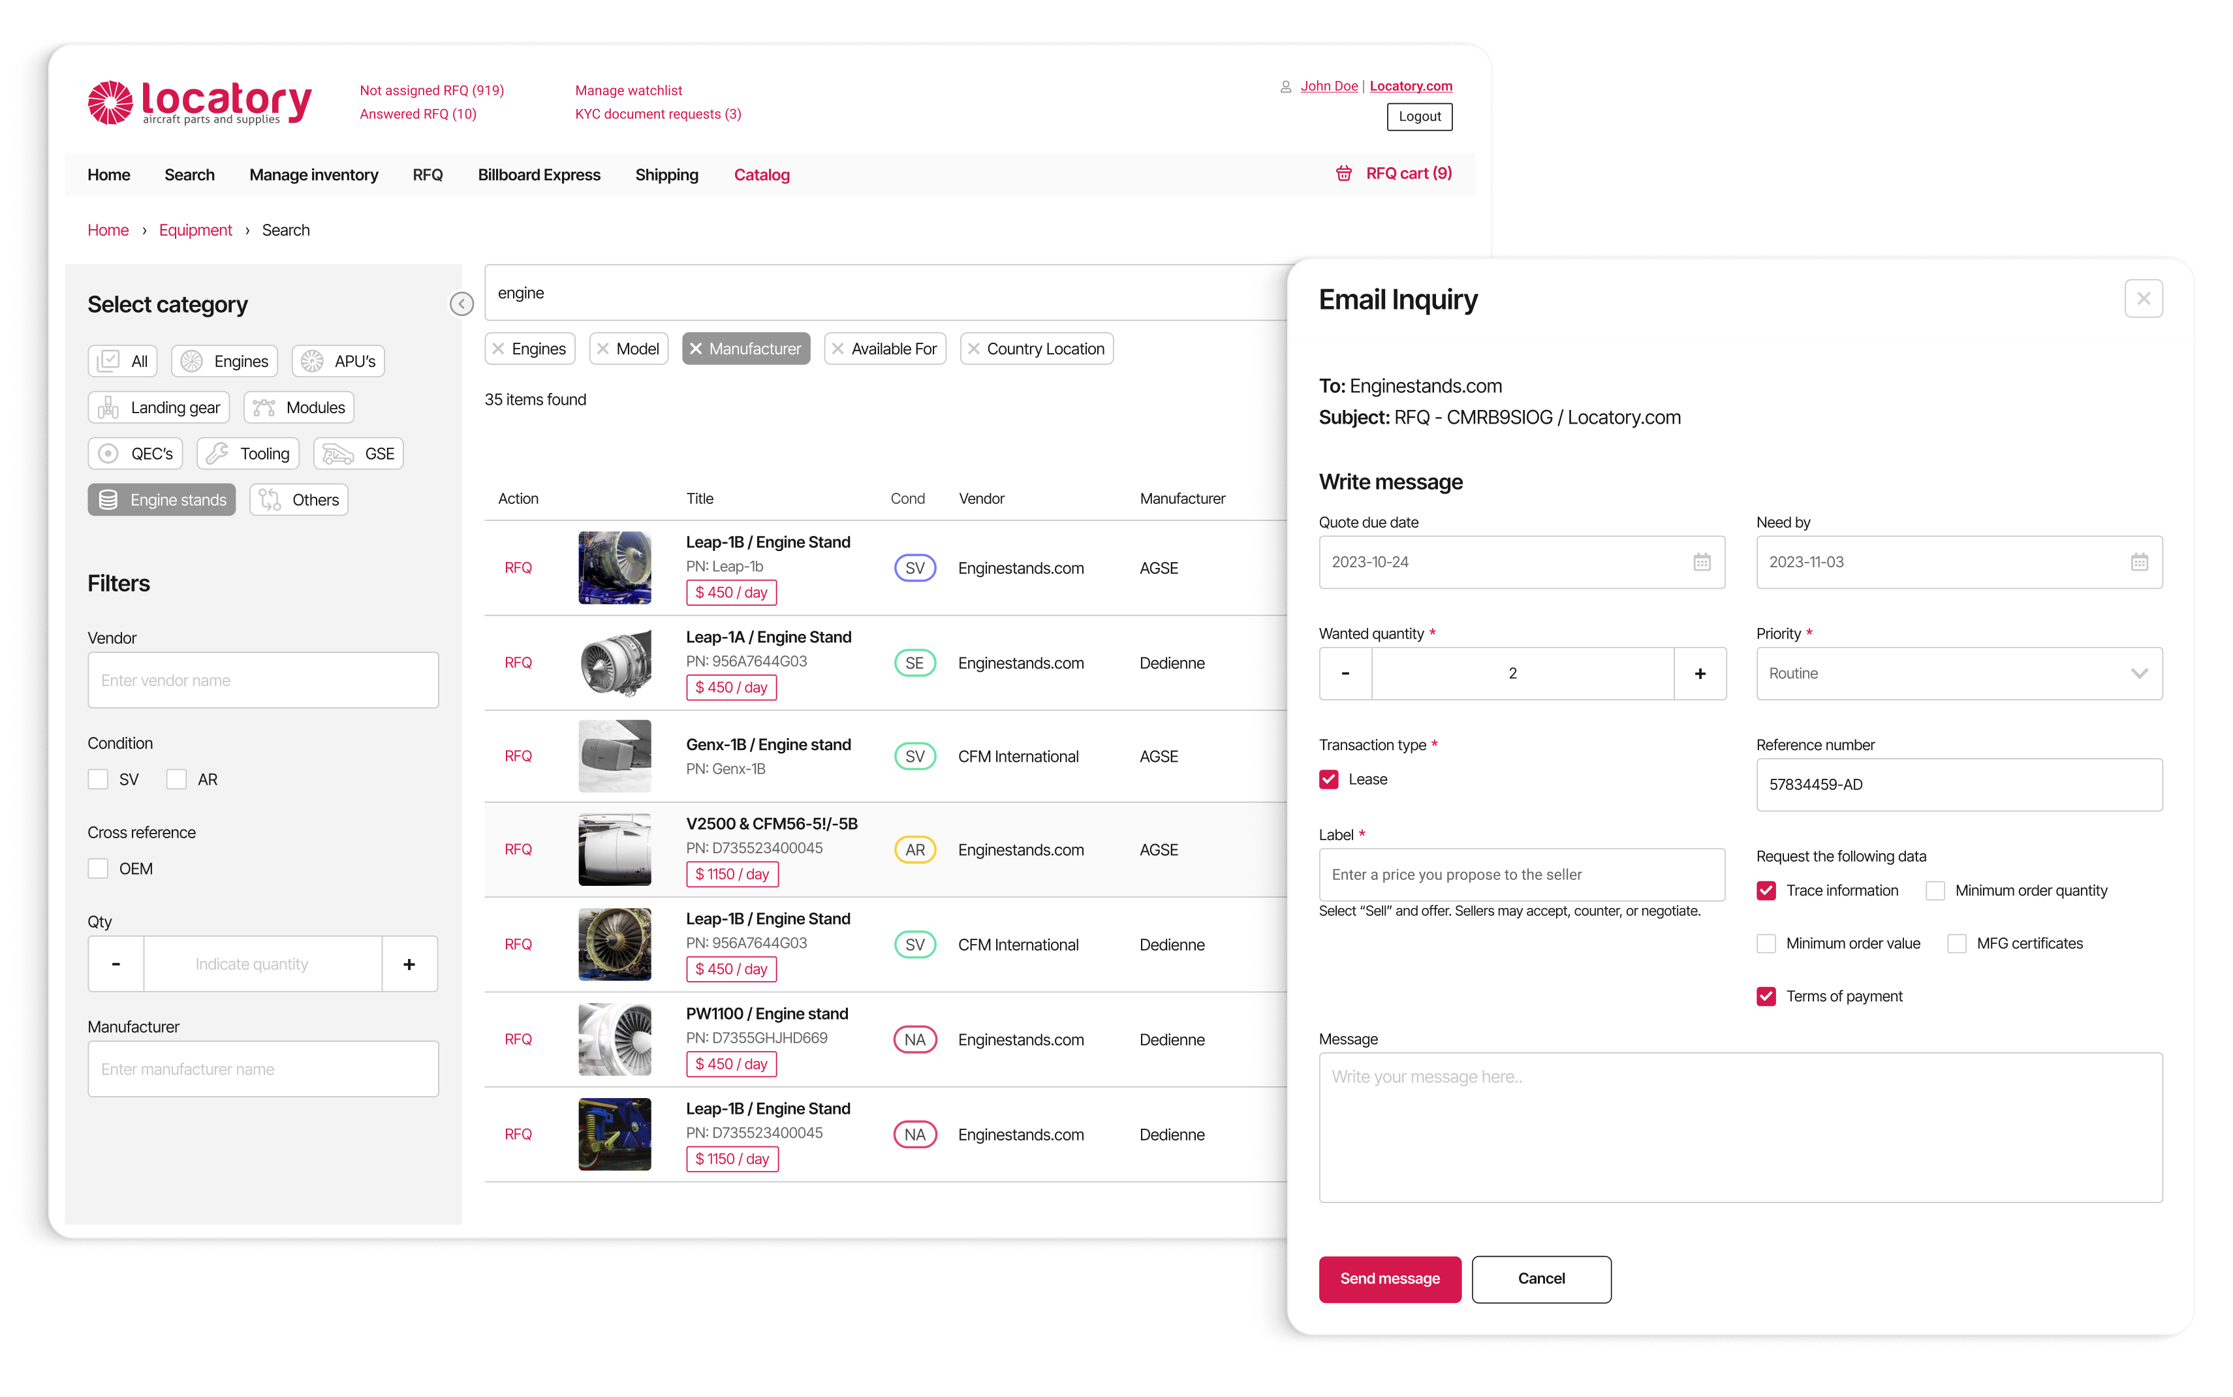Go to Manage inventory menu

point(313,175)
